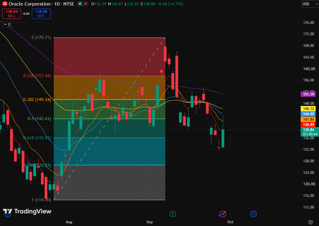Click the Oct label on time axis
The width and height of the screenshot is (319, 226).
(x=230, y=222)
